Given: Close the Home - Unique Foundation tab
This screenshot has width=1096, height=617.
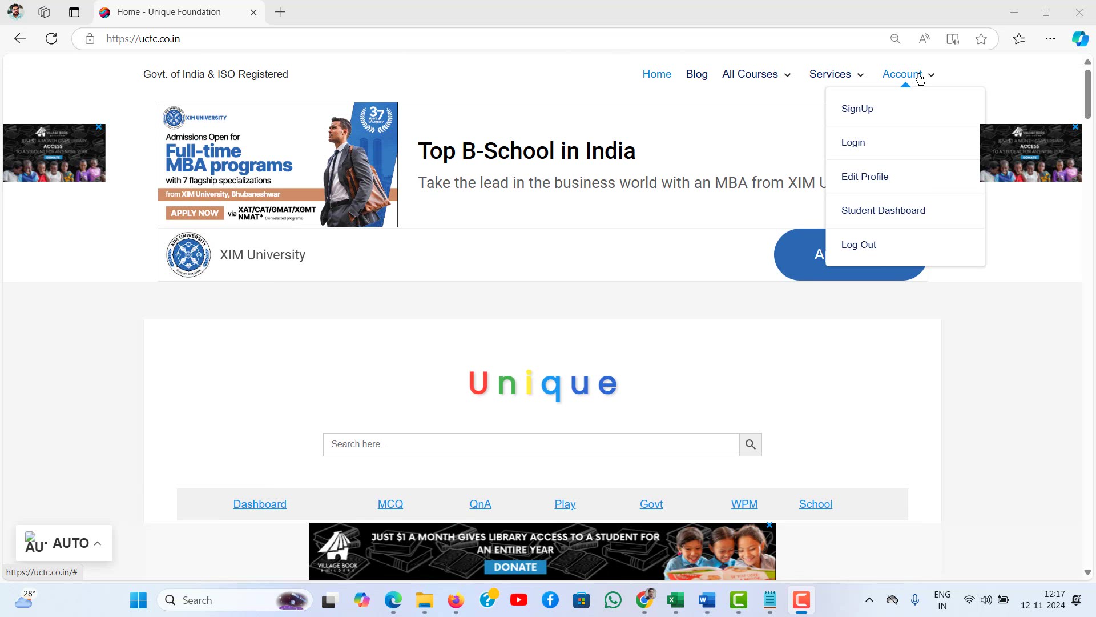Looking at the screenshot, I should (x=253, y=12).
